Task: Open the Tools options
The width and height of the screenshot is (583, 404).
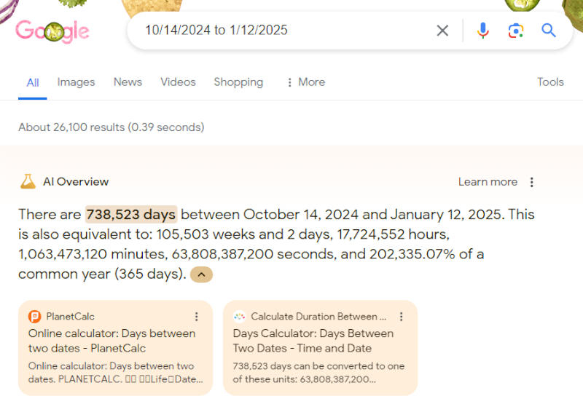Action: click(x=550, y=82)
